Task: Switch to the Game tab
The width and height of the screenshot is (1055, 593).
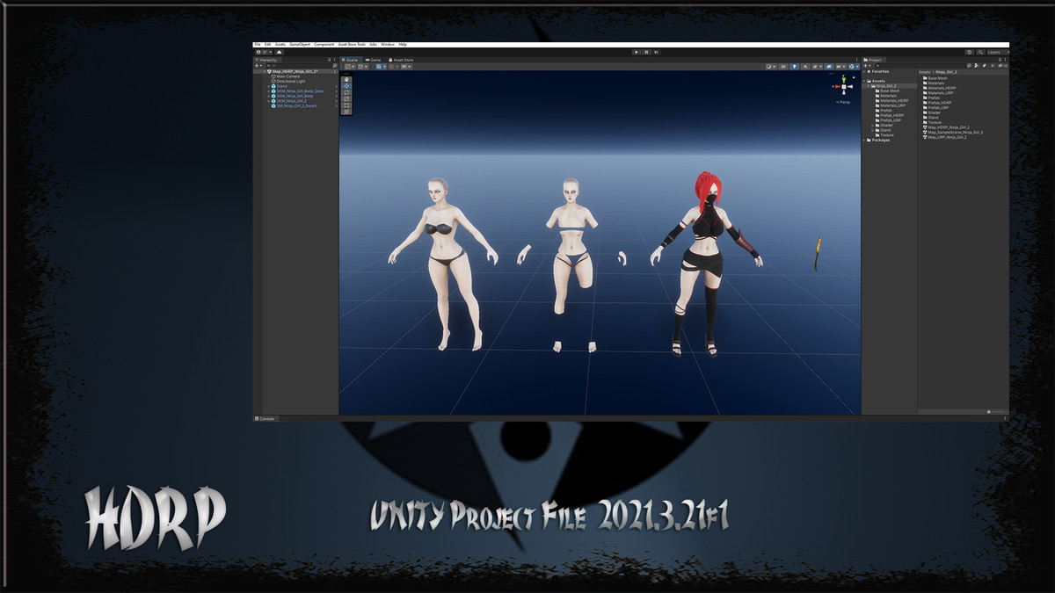Action: coord(375,60)
